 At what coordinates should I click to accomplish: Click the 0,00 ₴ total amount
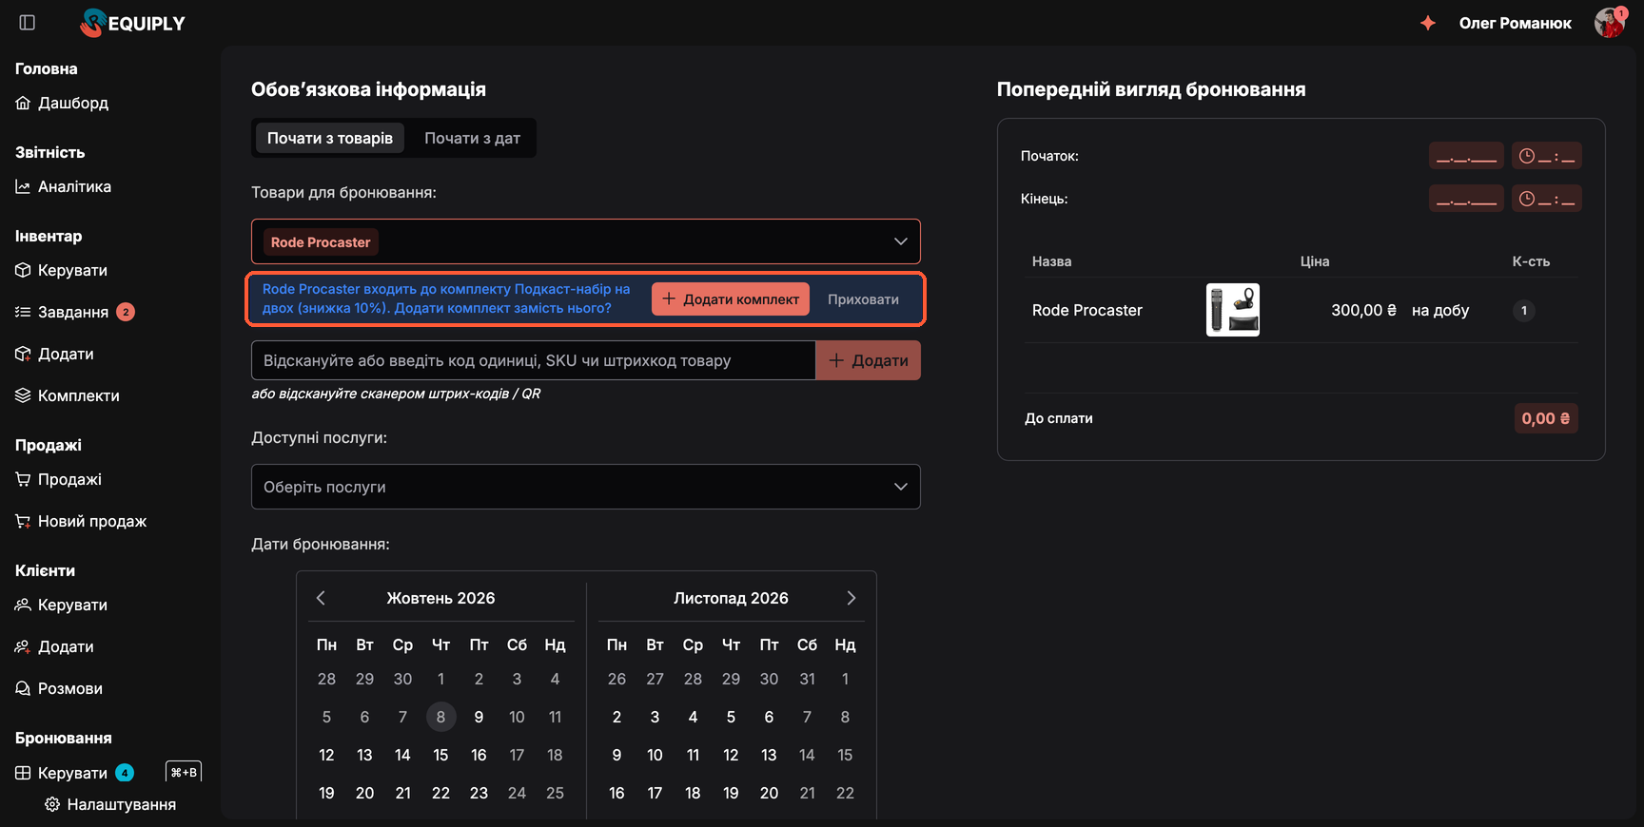pos(1546,418)
